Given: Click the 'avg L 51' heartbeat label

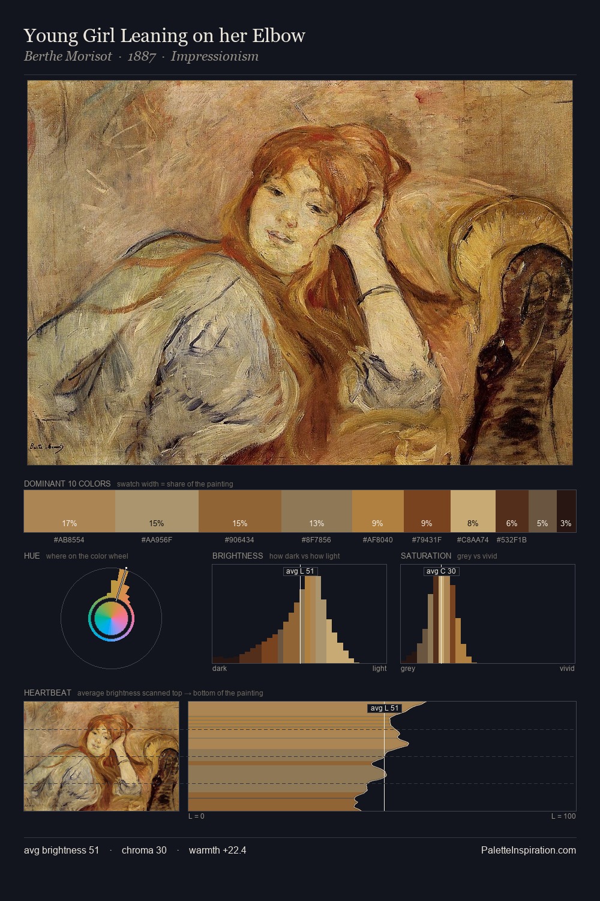Looking at the screenshot, I should point(385,708).
